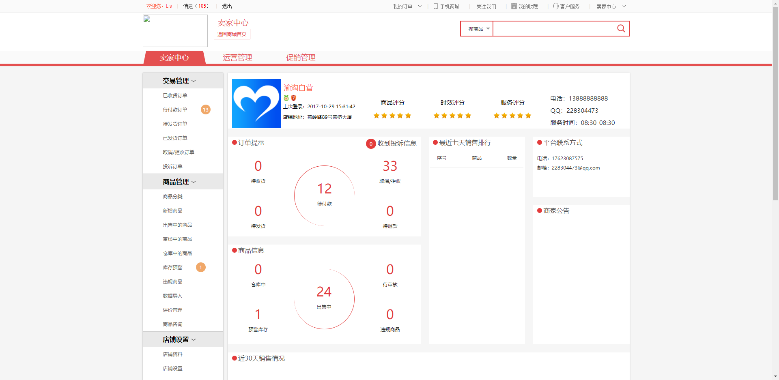Click the magnifier search icon
Viewport: 779px width, 380px height.
[x=621, y=28]
